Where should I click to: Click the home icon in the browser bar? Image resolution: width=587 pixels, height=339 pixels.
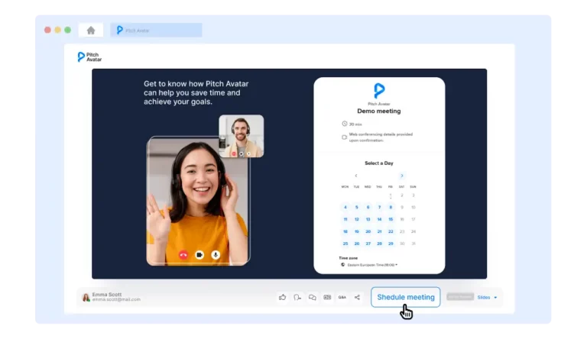(91, 31)
